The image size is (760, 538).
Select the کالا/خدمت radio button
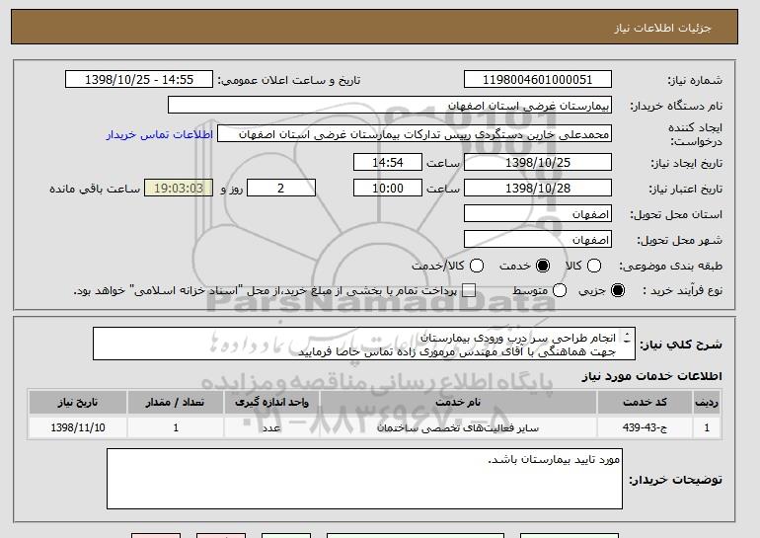(x=477, y=266)
